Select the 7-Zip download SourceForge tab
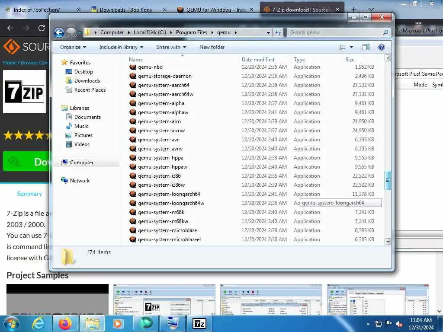This screenshot has height=332, width=443. 301,10
